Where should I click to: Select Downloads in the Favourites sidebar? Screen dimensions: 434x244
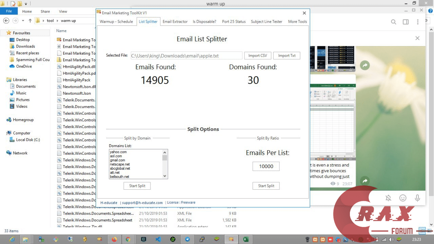point(25,46)
